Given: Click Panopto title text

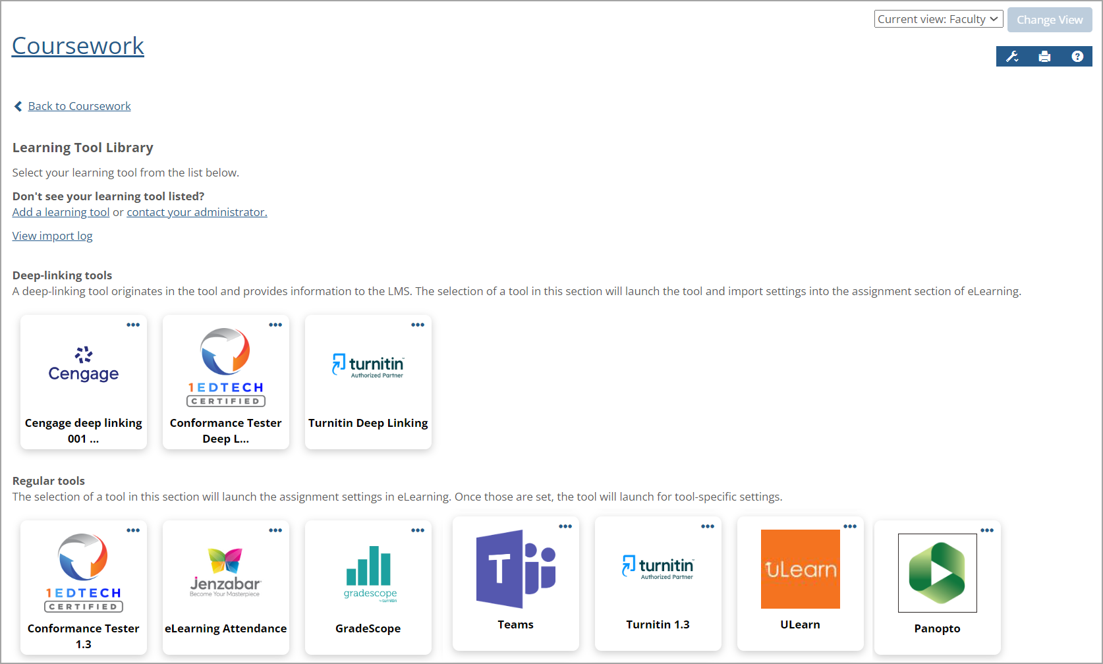Looking at the screenshot, I should (938, 628).
